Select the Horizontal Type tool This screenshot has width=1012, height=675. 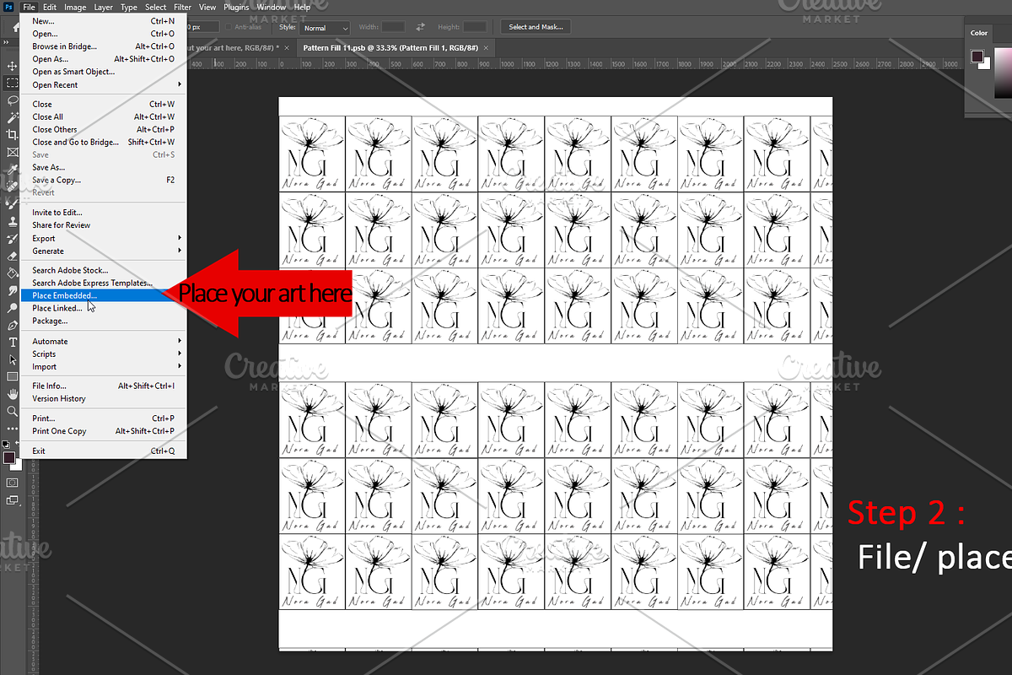(x=12, y=343)
